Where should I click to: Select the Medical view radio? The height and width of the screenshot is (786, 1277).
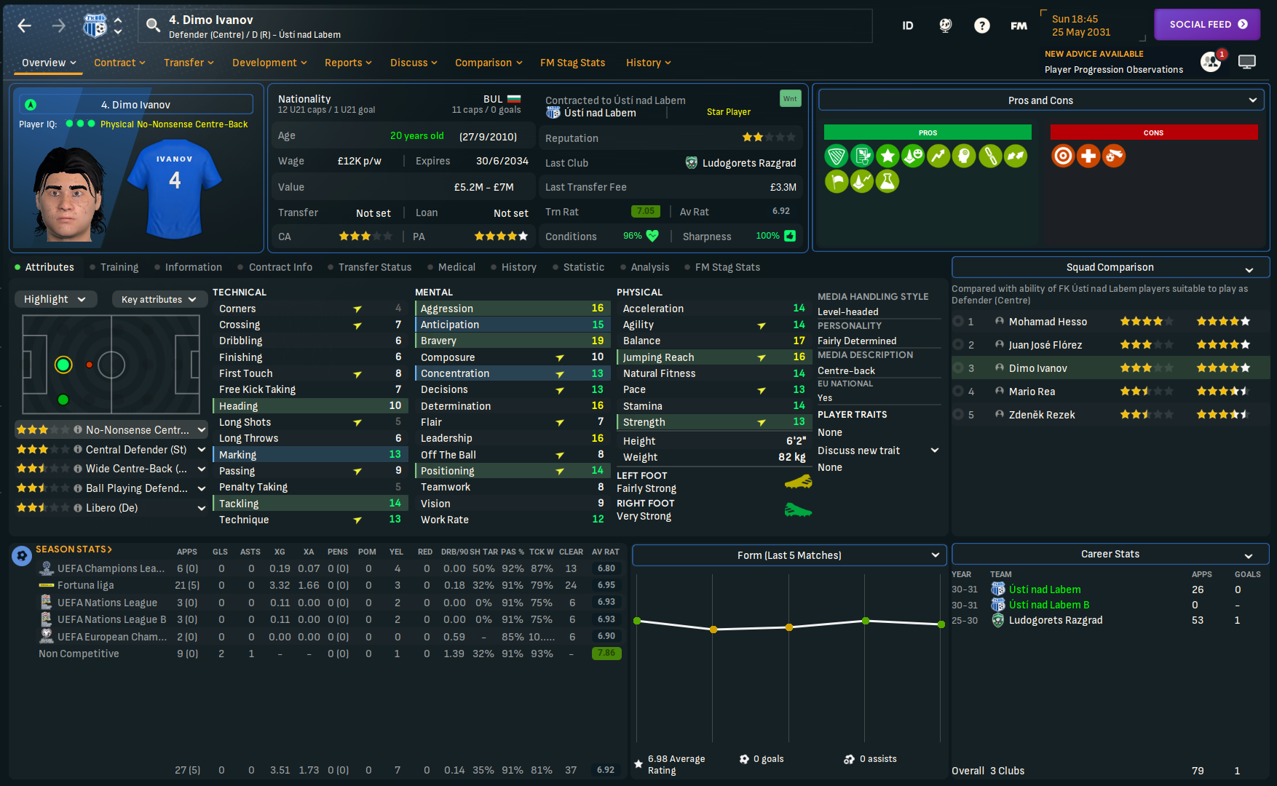click(x=430, y=267)
